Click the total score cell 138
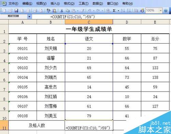Screen dimensions: 171x134 click(155, 77)
